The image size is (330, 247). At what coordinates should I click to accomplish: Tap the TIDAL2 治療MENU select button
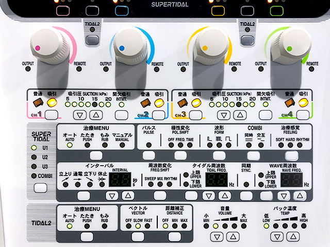click(x=87, y=237)
